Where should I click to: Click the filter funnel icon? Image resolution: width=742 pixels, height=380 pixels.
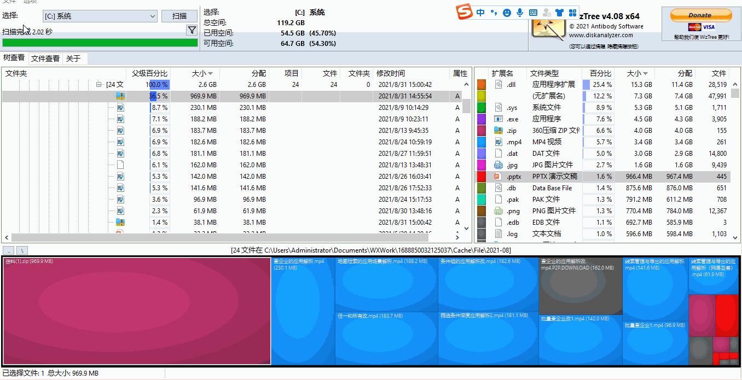pos(192,30)
